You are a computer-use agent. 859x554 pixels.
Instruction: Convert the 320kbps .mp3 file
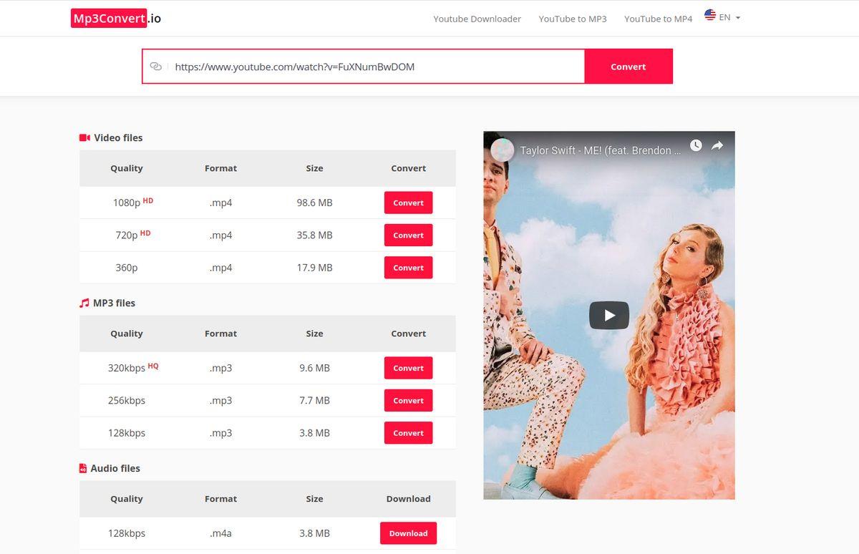(409, 368)
